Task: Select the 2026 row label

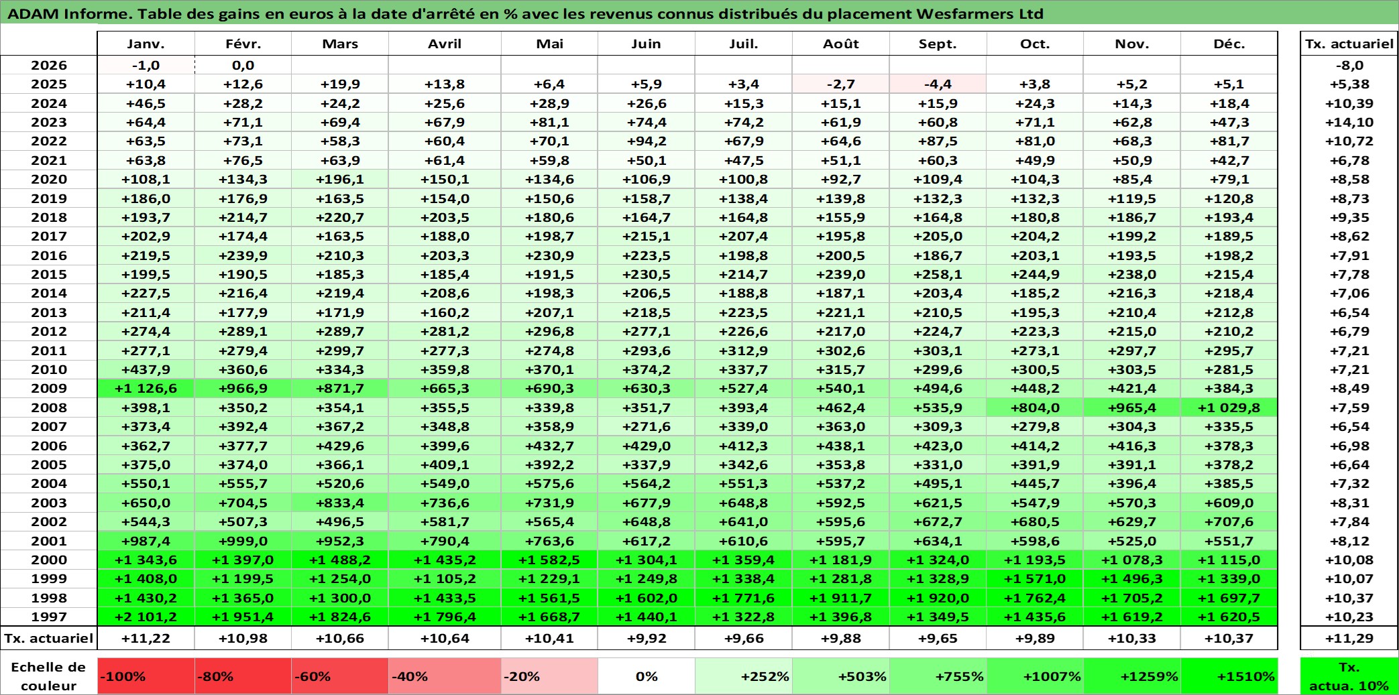Action: tap(49, 65)
